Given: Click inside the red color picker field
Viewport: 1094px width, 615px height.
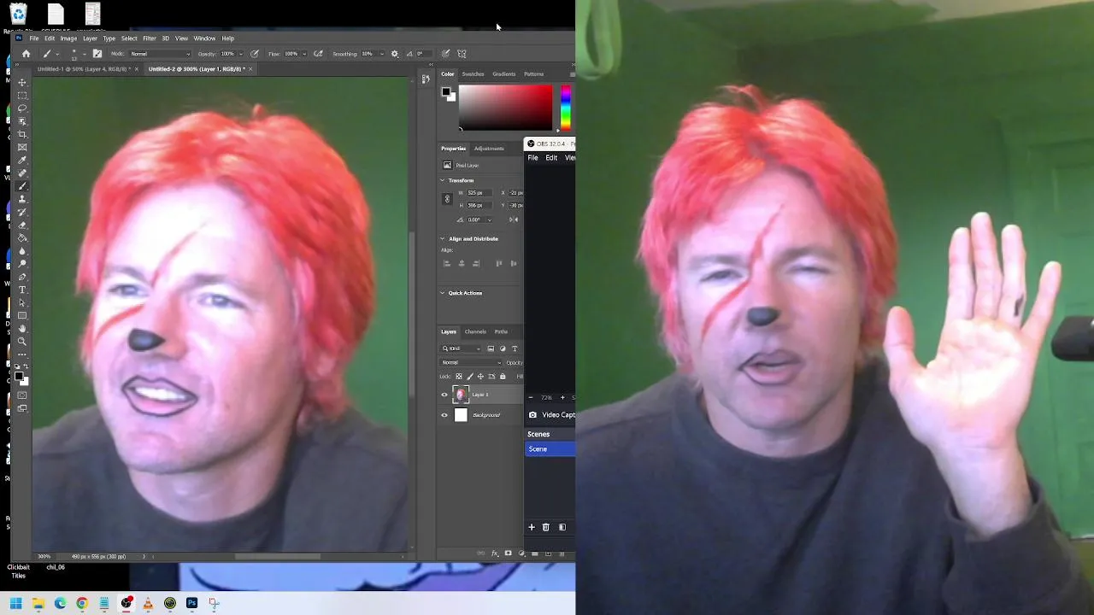Looking at the screenshot, I should coord(505,108).
